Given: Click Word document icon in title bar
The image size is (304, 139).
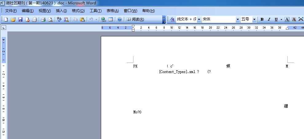Looking at the screenshot, I should click(x=2, y=3).
